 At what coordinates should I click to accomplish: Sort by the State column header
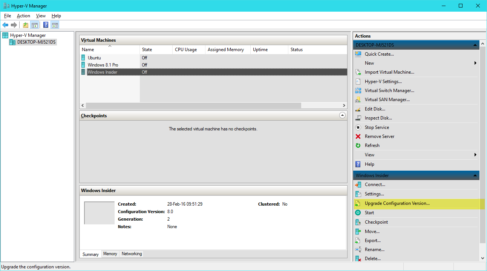(156, 50)
